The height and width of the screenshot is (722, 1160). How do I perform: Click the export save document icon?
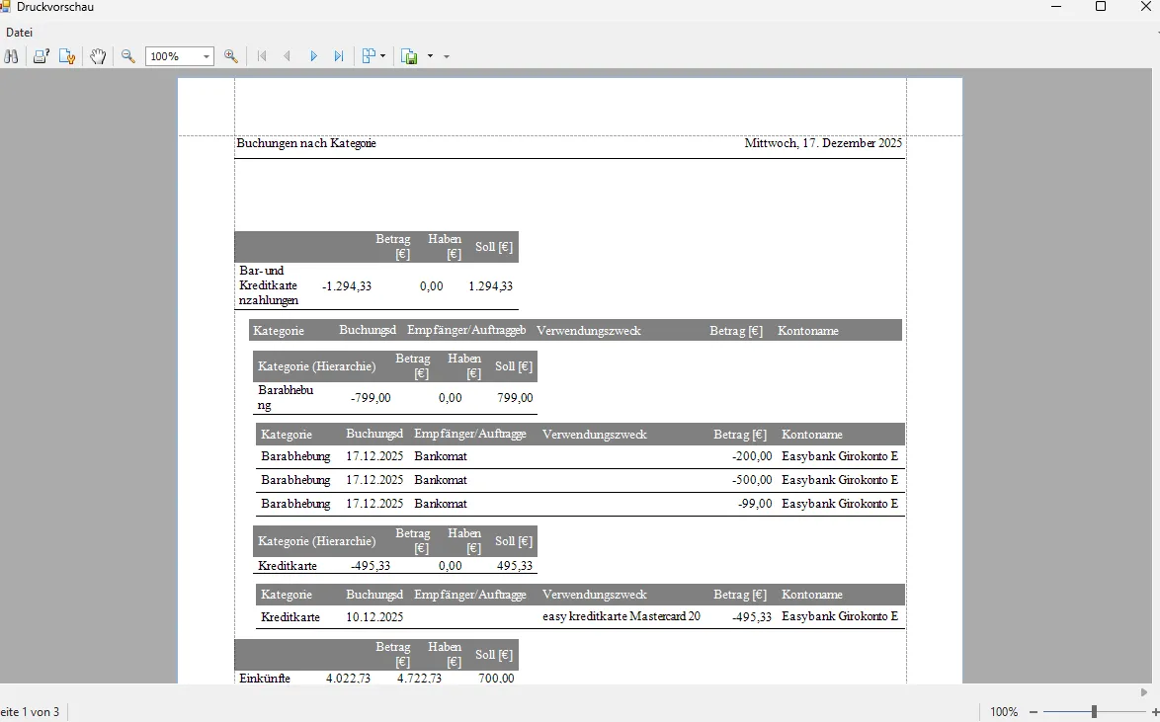pos(409,56)
